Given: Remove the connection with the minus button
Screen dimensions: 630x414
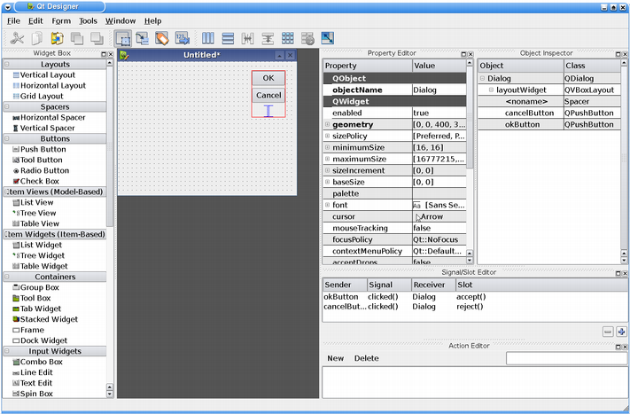Looking at the screenshot, I should (608, 332).
